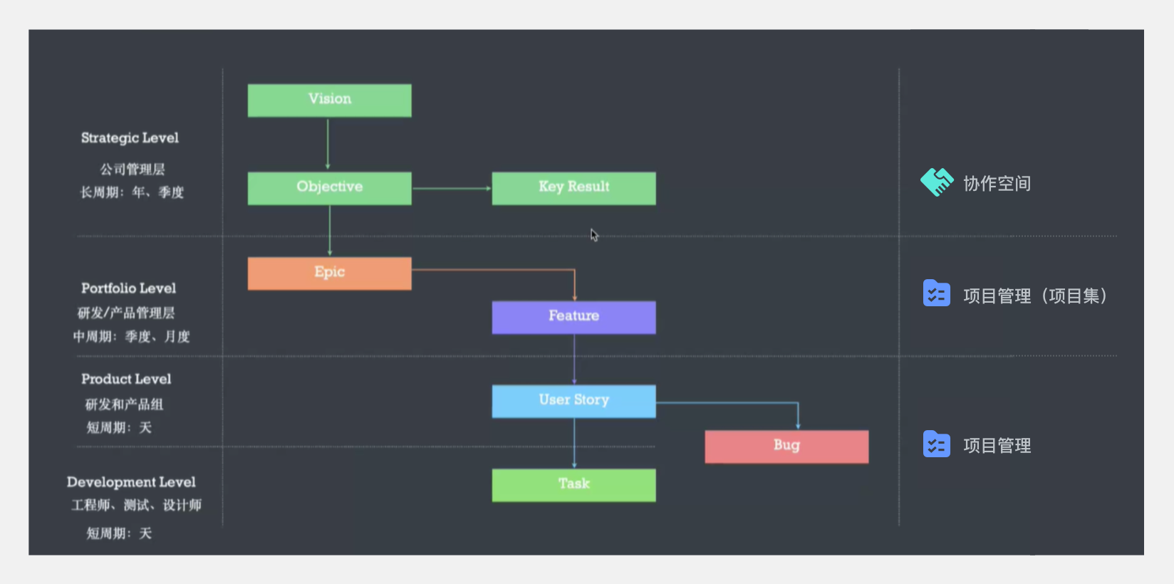Select the orange Epic box

pos(329,273)
